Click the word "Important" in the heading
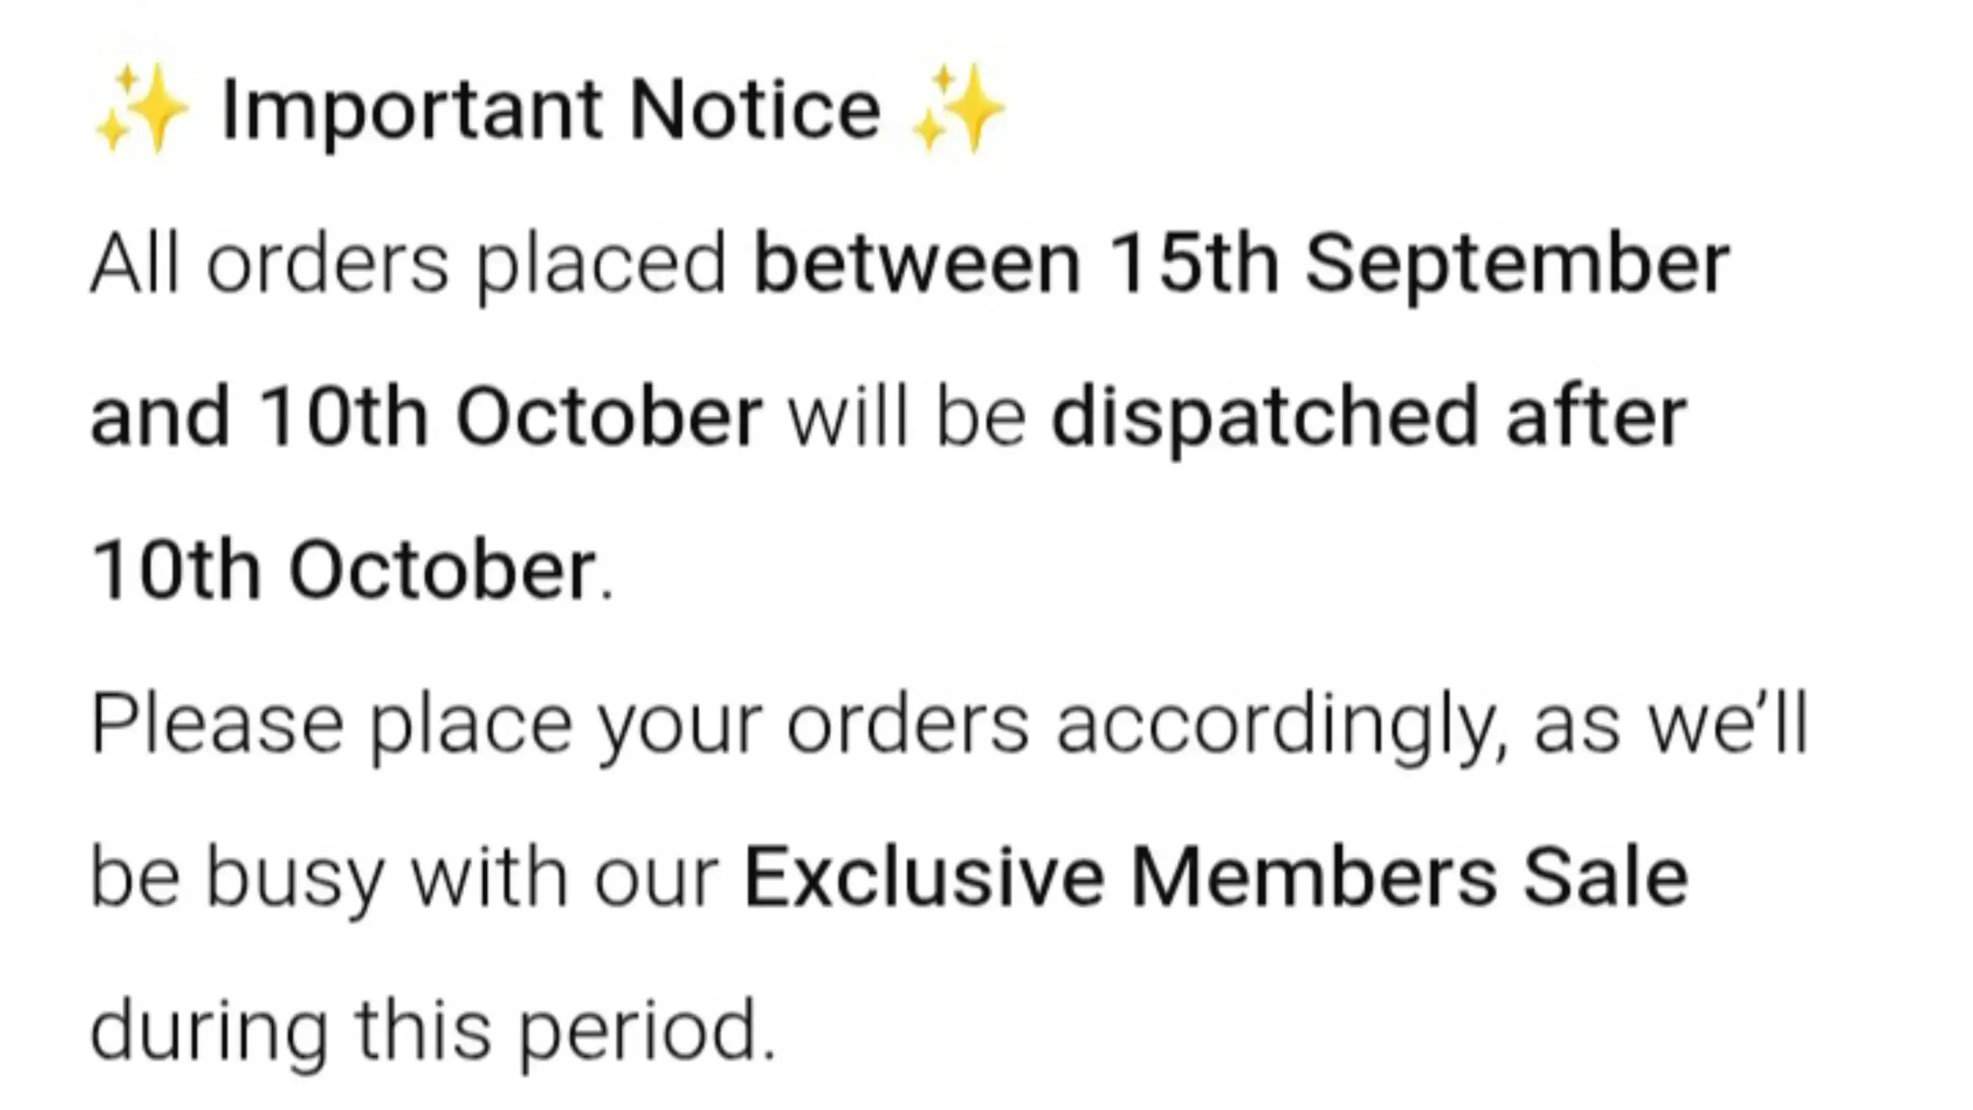1973x1110 pixels. 411,111
